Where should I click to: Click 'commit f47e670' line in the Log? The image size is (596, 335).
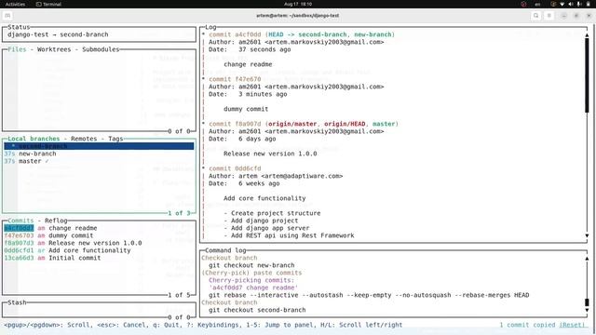point(235,79)
